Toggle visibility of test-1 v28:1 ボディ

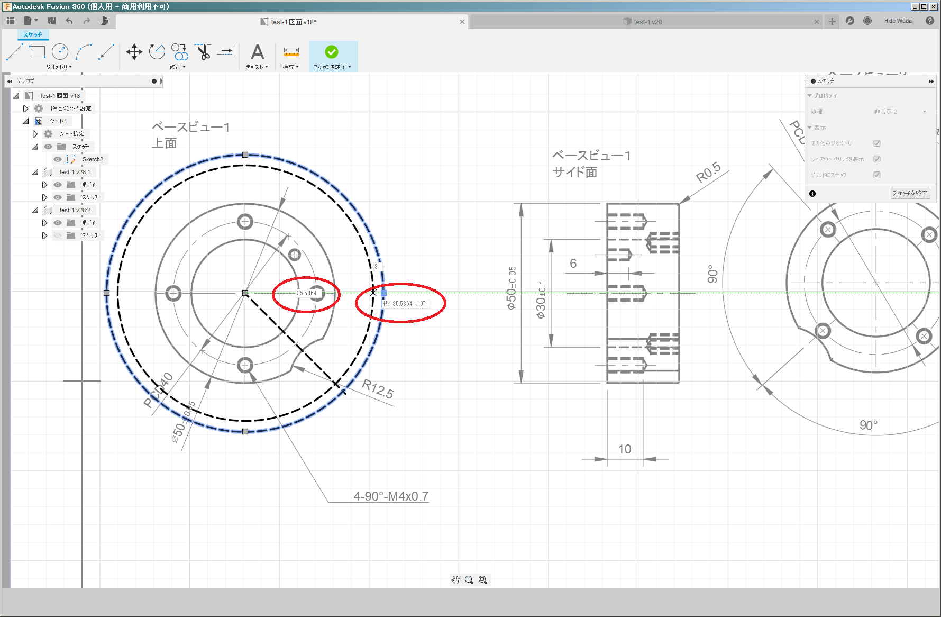(58, 185)
